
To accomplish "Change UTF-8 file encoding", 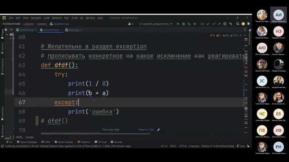I will pos(182,146).
